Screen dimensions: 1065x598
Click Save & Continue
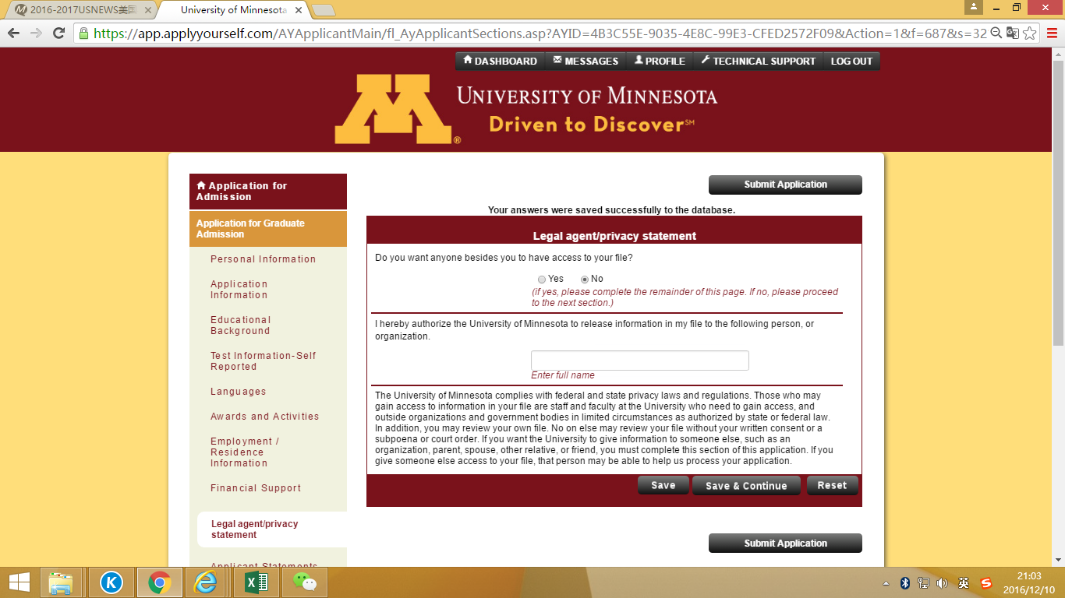(746, 486)
